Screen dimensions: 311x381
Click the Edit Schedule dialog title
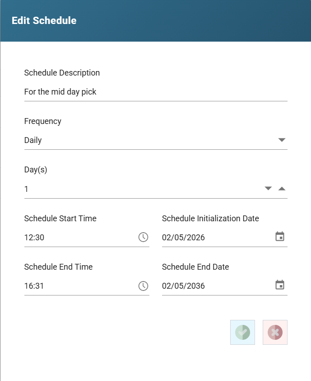[44, 21]
